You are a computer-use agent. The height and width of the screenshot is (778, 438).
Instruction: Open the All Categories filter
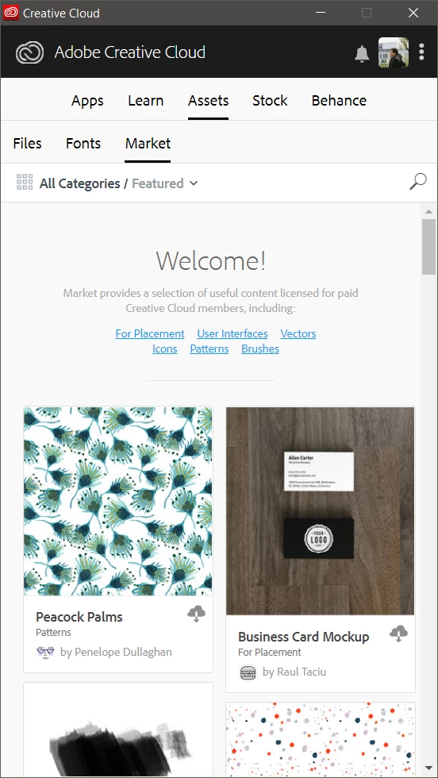(80, 183)
